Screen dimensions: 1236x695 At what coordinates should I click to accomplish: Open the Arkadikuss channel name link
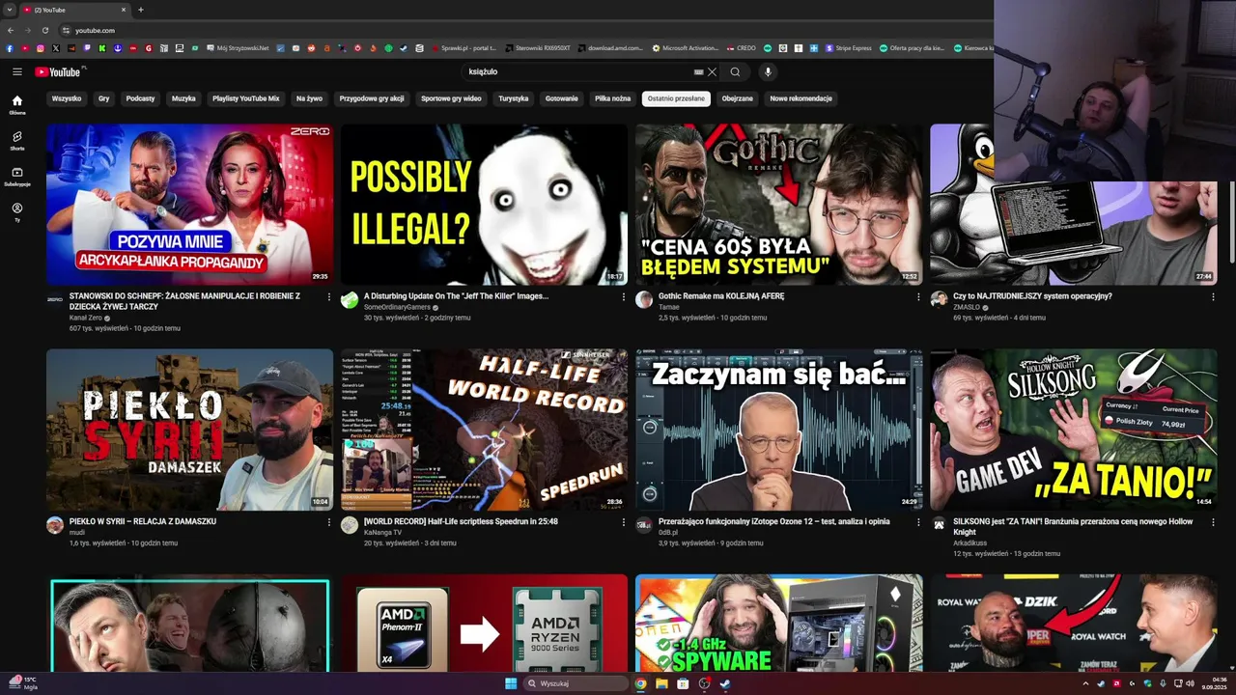coord(971,542)
